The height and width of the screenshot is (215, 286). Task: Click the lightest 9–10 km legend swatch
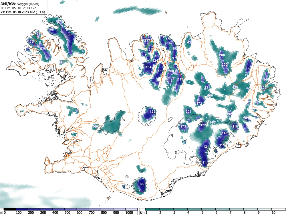coord(265,209)
